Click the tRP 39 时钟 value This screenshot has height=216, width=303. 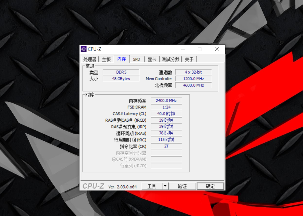coord(166,127)
